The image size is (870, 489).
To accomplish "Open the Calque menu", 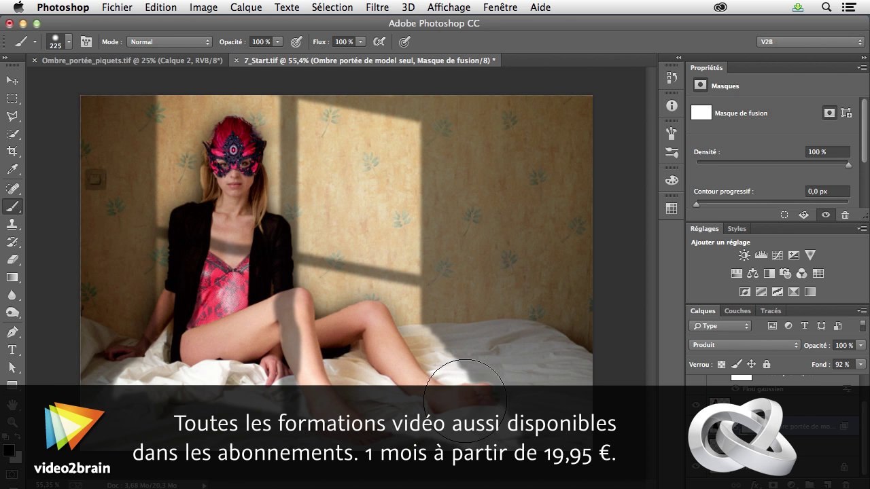I will 246,7.
